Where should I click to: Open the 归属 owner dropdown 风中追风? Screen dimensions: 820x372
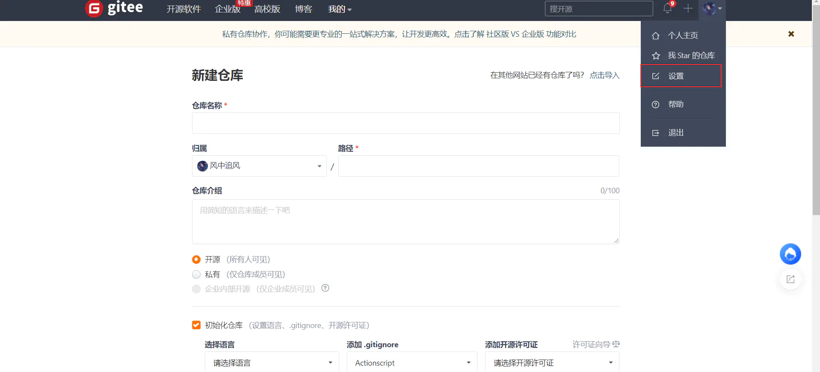[259, 166]
